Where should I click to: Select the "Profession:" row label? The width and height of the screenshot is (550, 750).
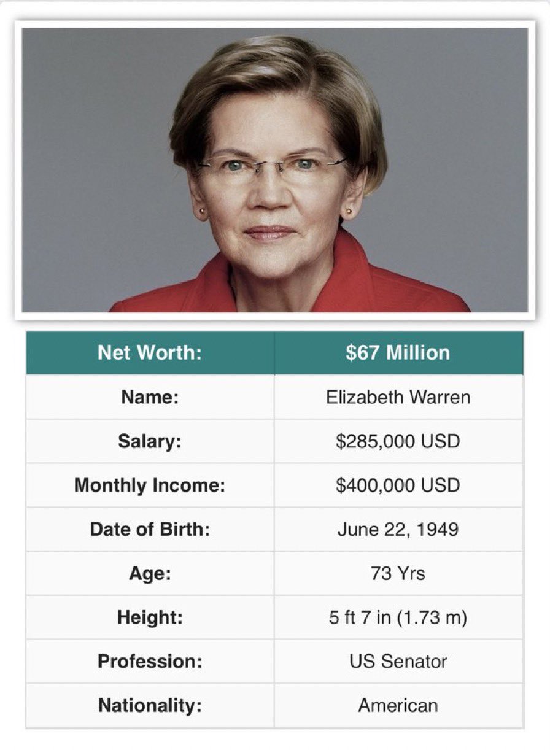(x=150, y=662)
